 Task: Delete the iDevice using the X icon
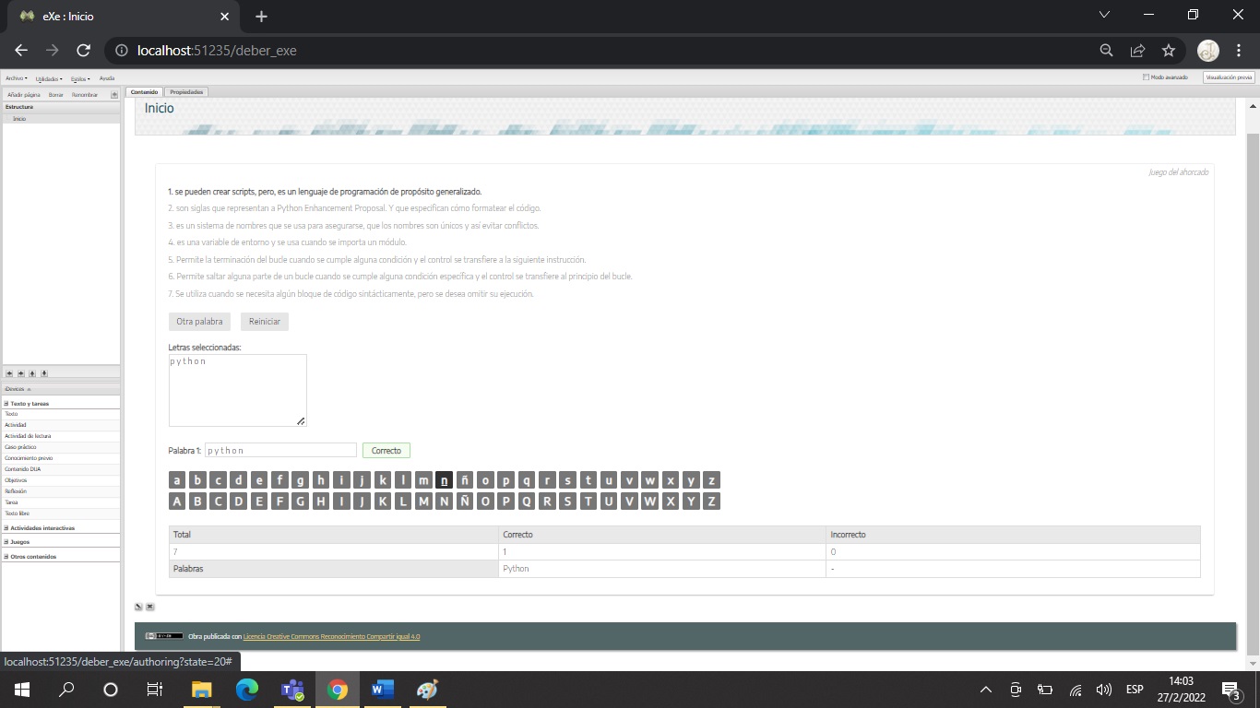coord(150,607)
